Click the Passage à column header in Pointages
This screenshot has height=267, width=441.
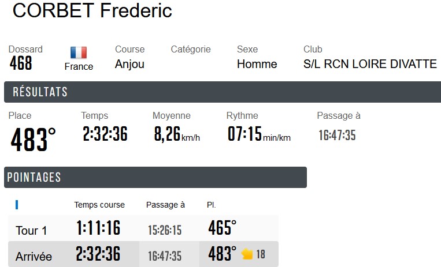pos(165,205)
